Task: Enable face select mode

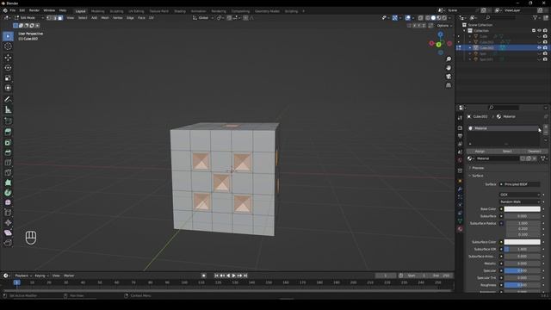Action: (x=60, y=17)
